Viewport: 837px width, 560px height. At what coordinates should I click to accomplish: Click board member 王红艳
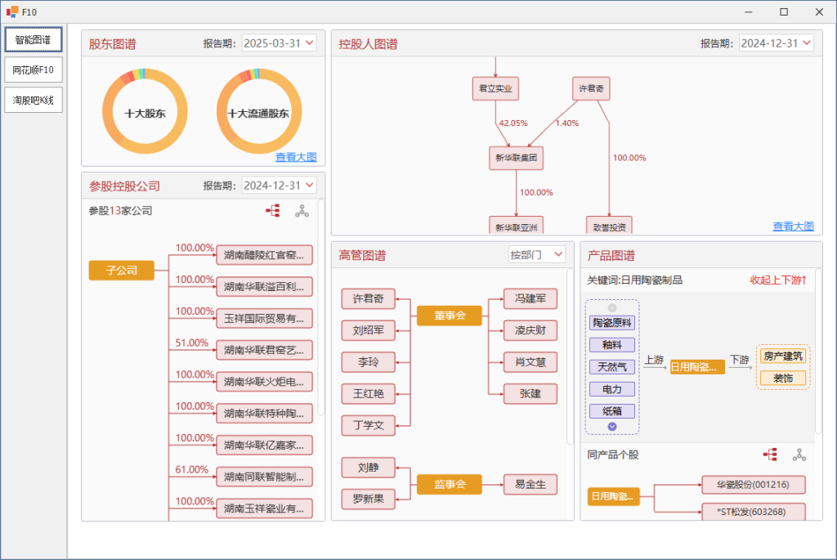369,394
